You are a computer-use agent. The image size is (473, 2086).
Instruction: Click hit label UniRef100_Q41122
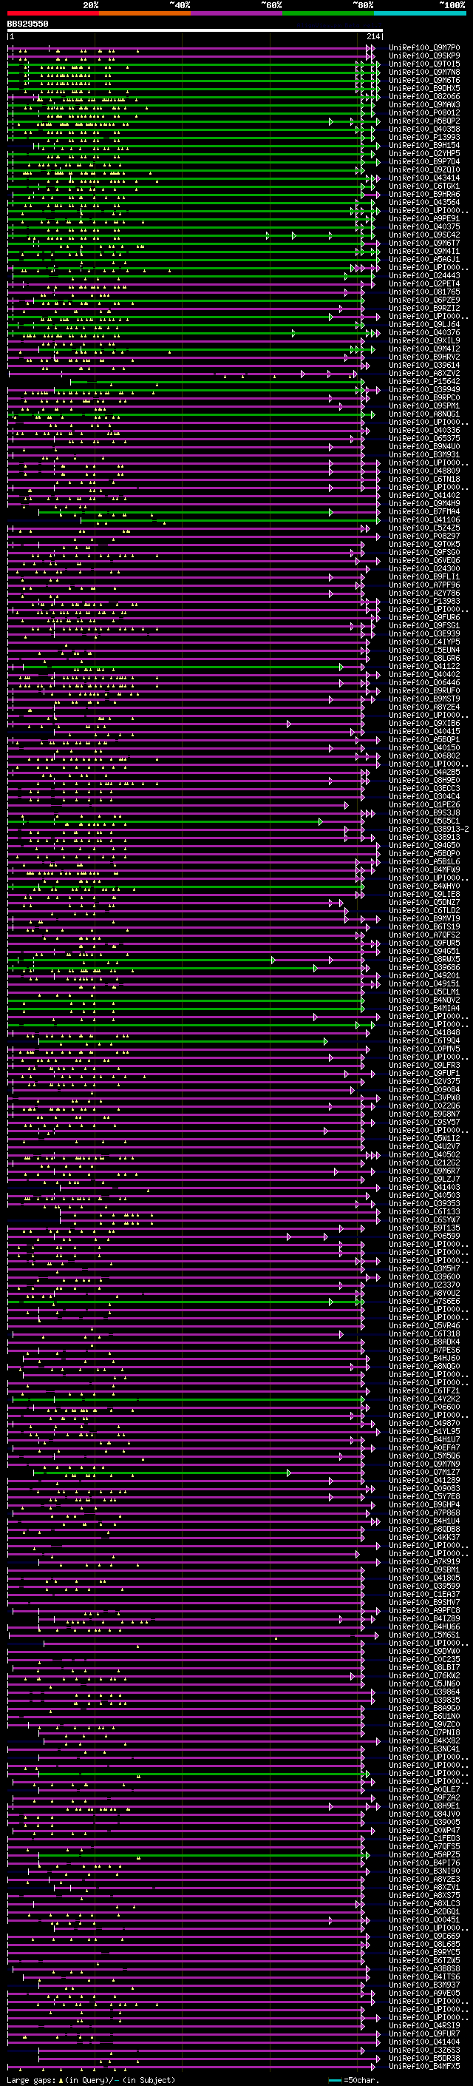[424, 667]
